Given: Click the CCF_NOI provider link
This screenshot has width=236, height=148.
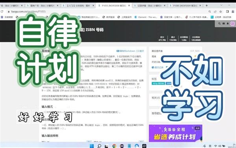Looking at the screenshot, I should [x=195, y=51].
